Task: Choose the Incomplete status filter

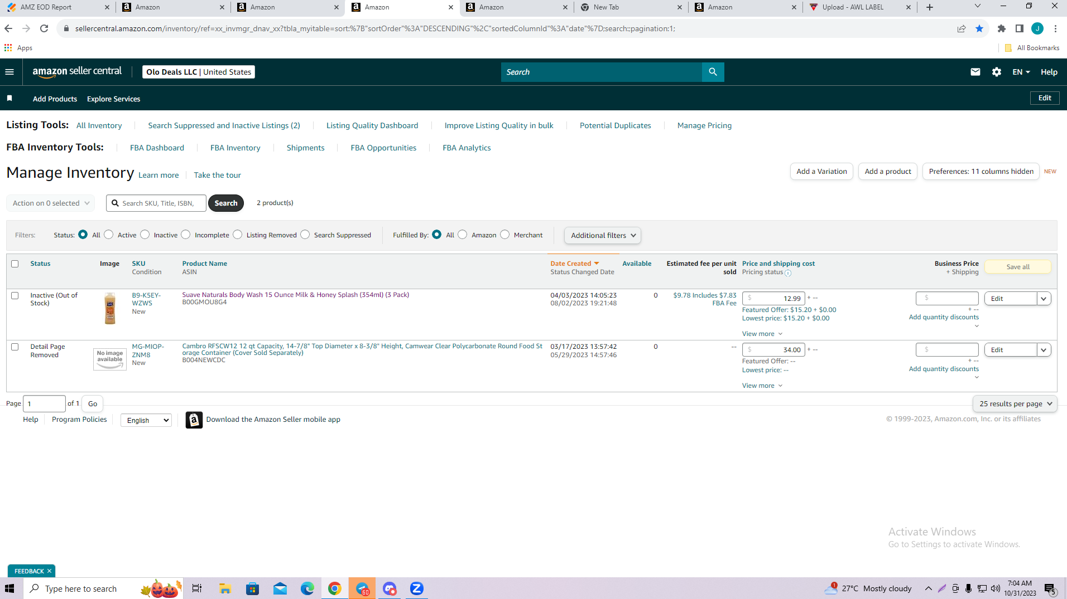Action: tap(186, 235)
